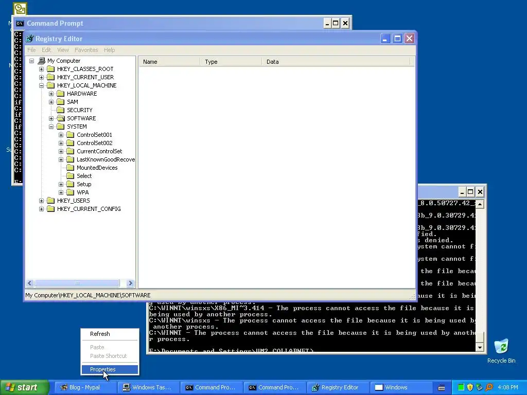Click the HARDWARE key folder icon

61,94
